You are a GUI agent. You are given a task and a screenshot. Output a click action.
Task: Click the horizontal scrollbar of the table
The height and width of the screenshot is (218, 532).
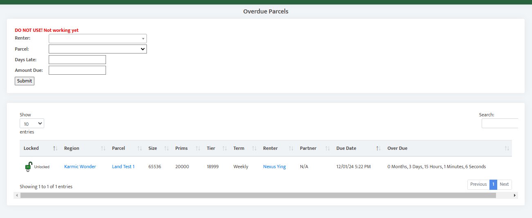tap(258, 196)
